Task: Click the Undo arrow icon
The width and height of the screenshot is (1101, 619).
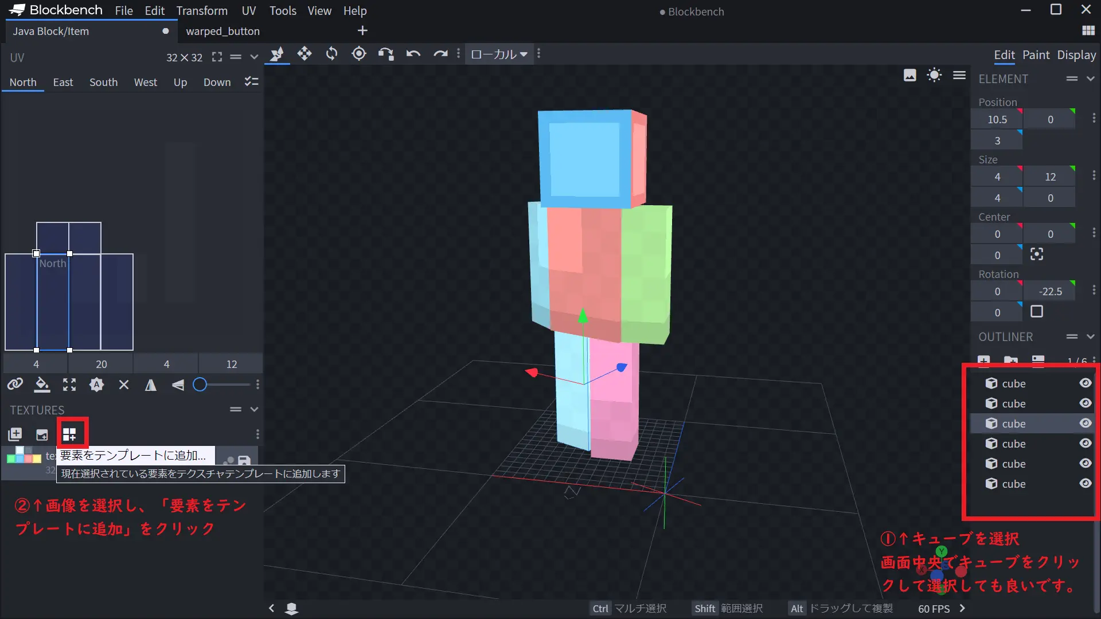Action: [x=413, y=54]
